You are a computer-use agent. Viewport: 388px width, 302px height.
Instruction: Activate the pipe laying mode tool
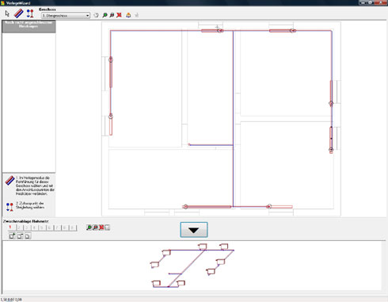18,13
